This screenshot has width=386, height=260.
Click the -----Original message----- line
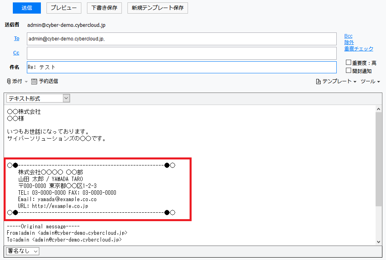pos(43,226)
